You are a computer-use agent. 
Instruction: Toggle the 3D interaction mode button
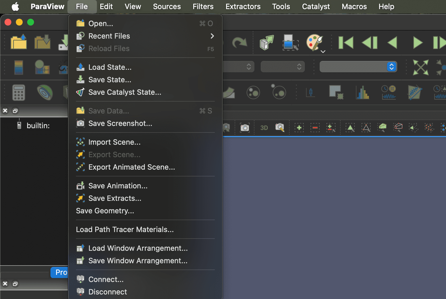(264, 128)
